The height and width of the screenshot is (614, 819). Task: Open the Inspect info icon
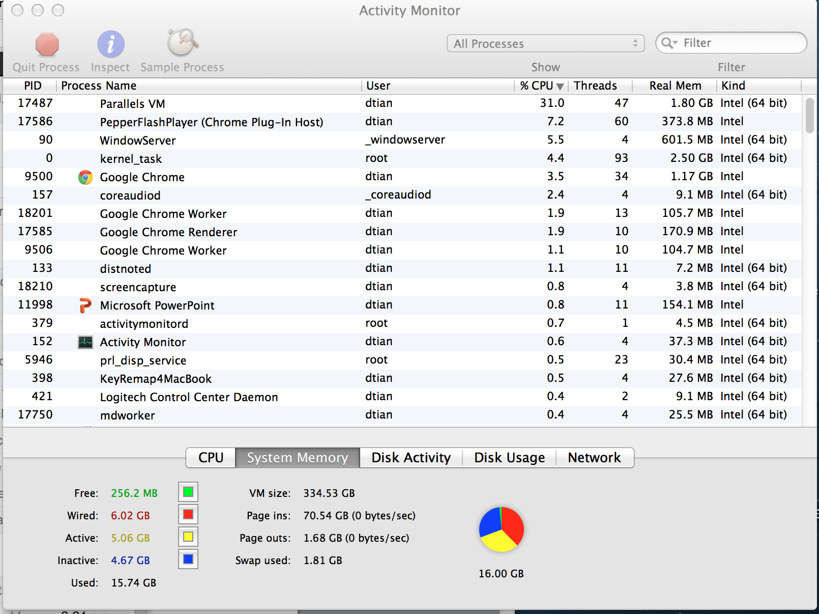point(110,44)
